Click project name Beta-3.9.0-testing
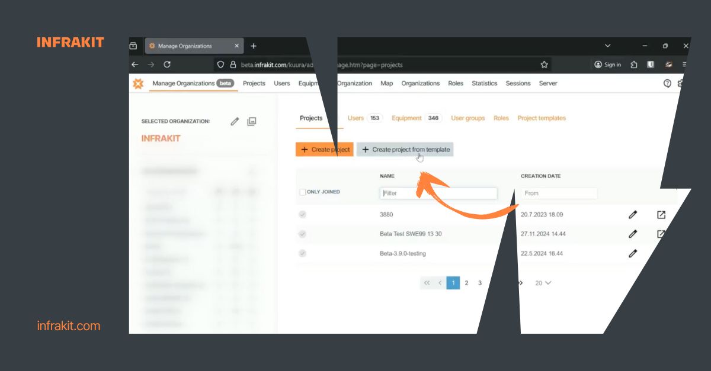Screen dimensions: 711x371 (403, 253)
